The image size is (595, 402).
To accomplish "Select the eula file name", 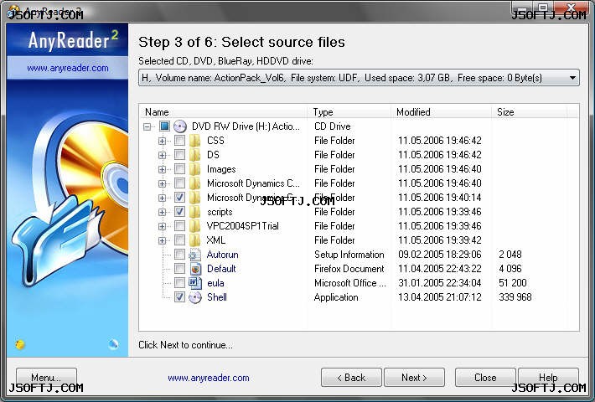I will coord(215,283).
